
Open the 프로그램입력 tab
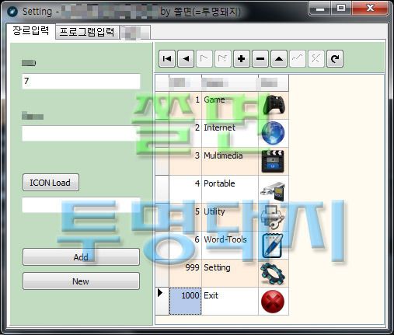(87, 32)
